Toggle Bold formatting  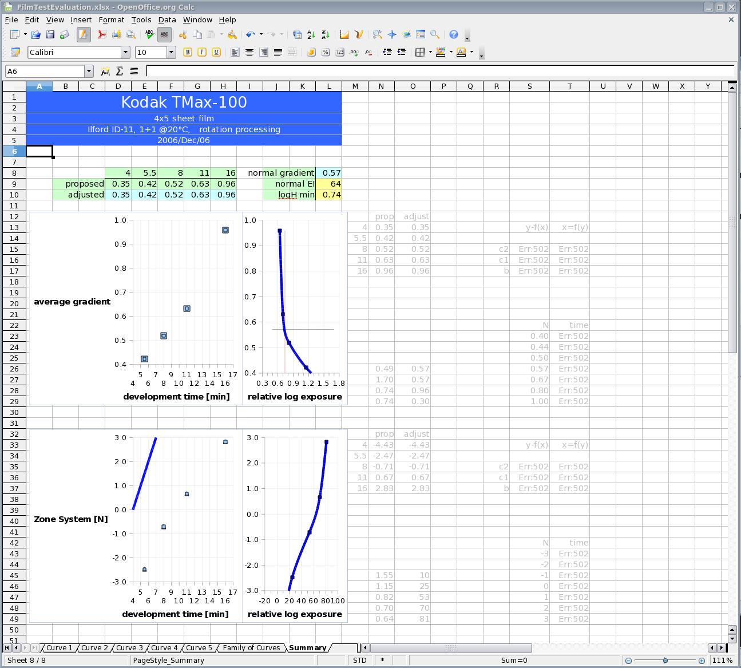[x=187, y=52]
